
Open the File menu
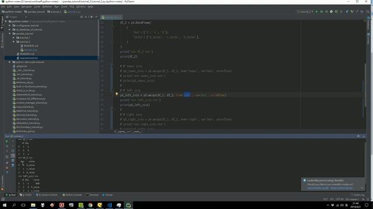pyautogui.click(x=3, y=6)
